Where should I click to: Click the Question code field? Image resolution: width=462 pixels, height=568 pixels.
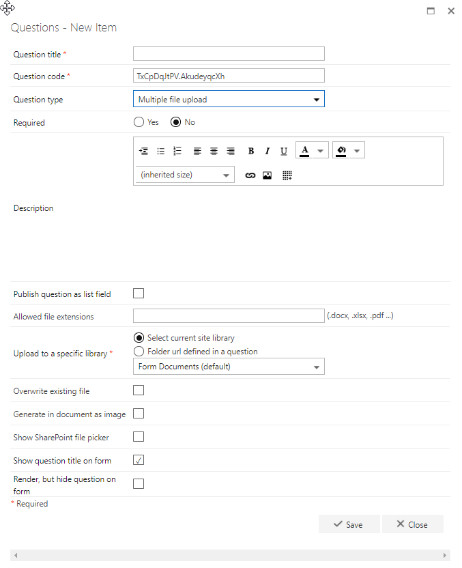(x=229, y=76)
